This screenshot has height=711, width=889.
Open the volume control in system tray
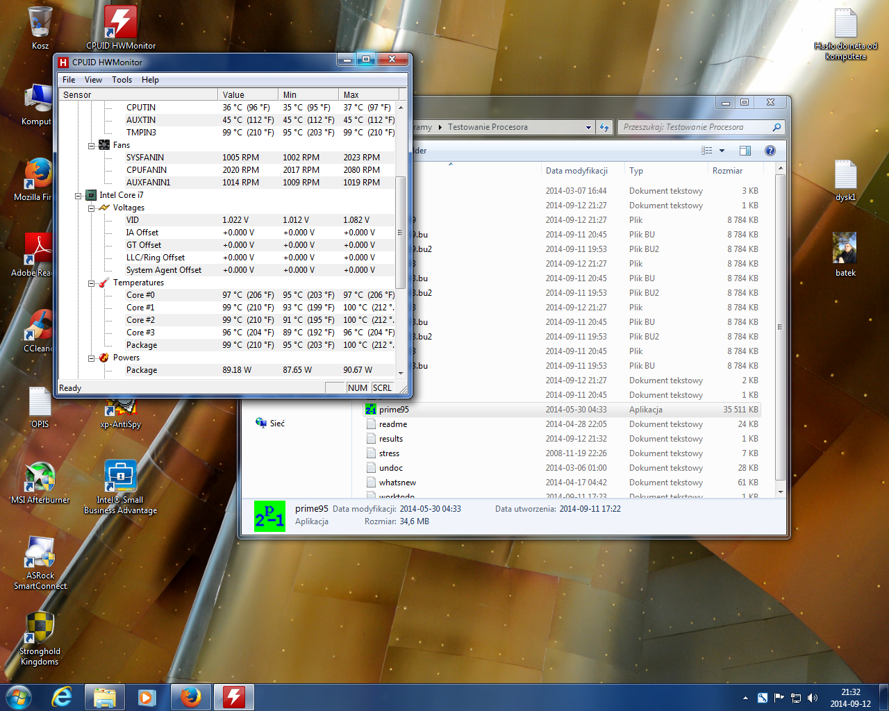[x=813, y=698]
